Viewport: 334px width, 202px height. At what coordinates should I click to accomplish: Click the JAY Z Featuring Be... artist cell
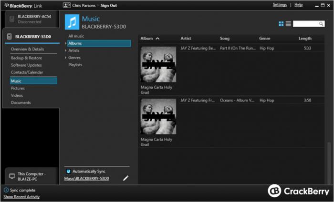(198, 48)
